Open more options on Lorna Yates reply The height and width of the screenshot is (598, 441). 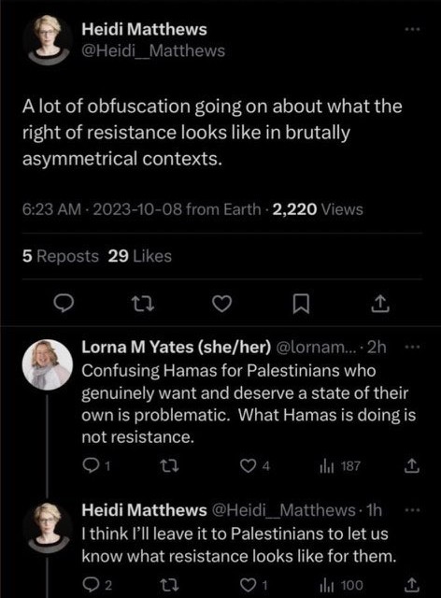point(412,347)
